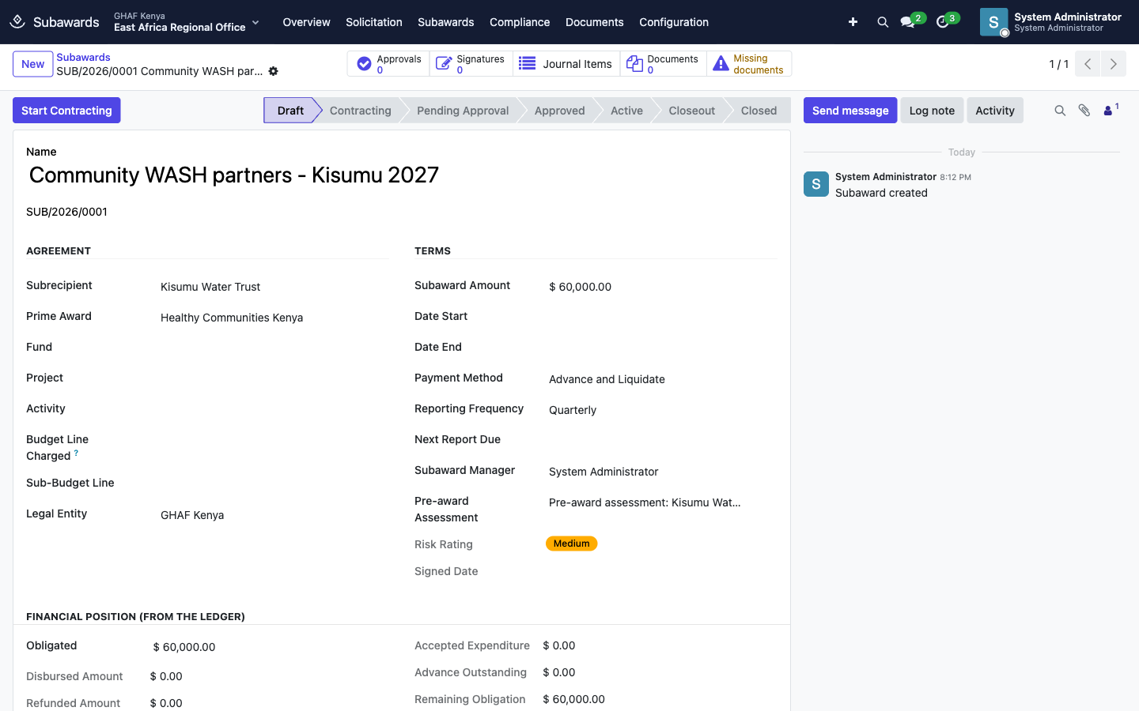This screenshot has width=1139, height=711.
Task: Click the System Administrator avatar
Action: point(993,22)
